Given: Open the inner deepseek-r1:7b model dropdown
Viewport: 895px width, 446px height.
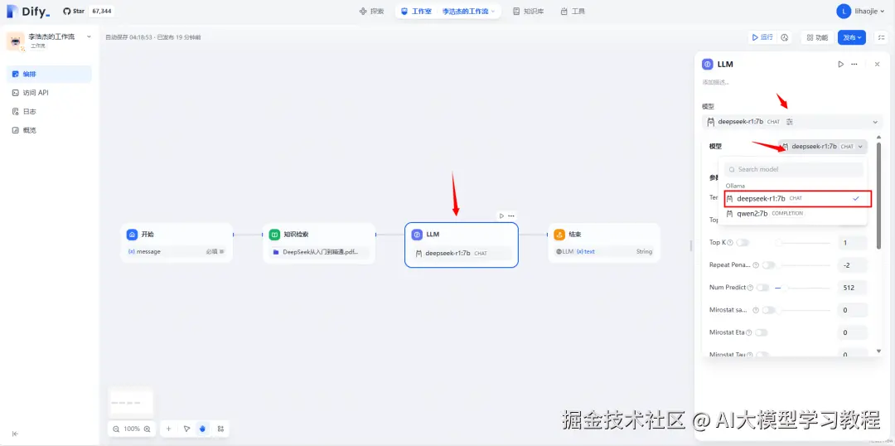Looking at the screenshot, I should pyautogui.click(x=823, y=147).
